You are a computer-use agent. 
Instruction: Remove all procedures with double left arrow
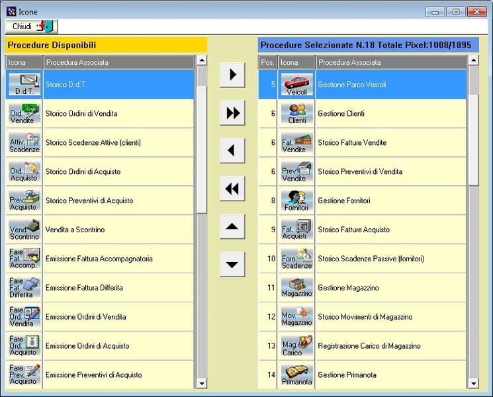pyautogui.click(x=232, y=189)
